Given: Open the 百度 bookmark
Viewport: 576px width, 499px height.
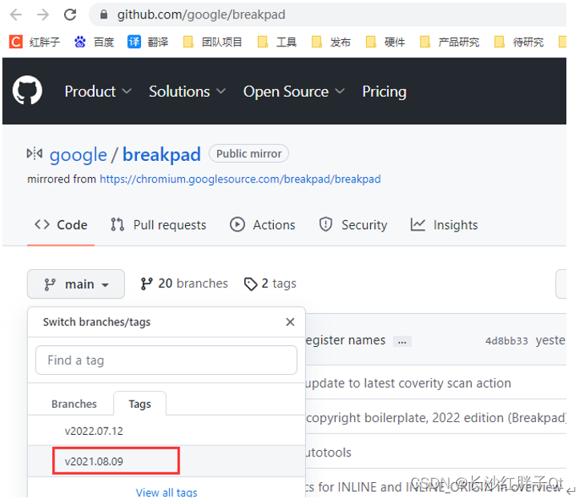Looking at the screenshot, I should point(94,42).
